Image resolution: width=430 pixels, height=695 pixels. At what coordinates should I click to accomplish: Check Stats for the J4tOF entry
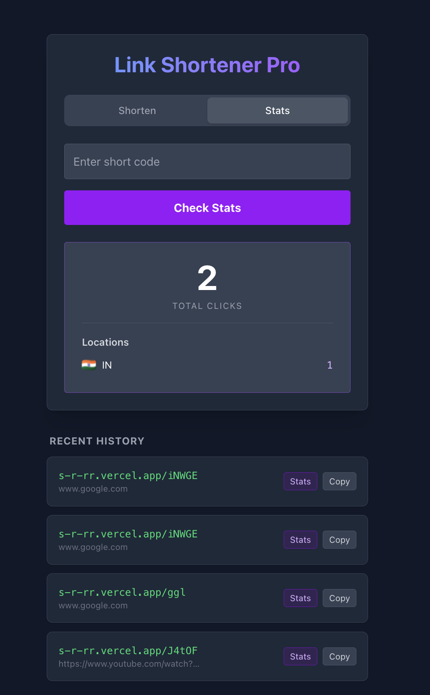[x=300, y=656]
